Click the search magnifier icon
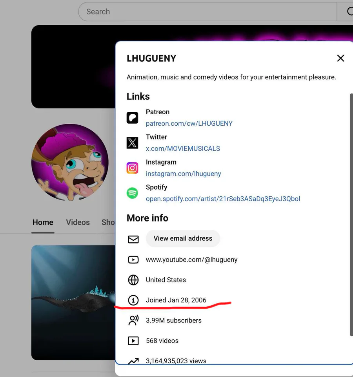The height and width of the screenshot is (377, 353). point(349,11)
